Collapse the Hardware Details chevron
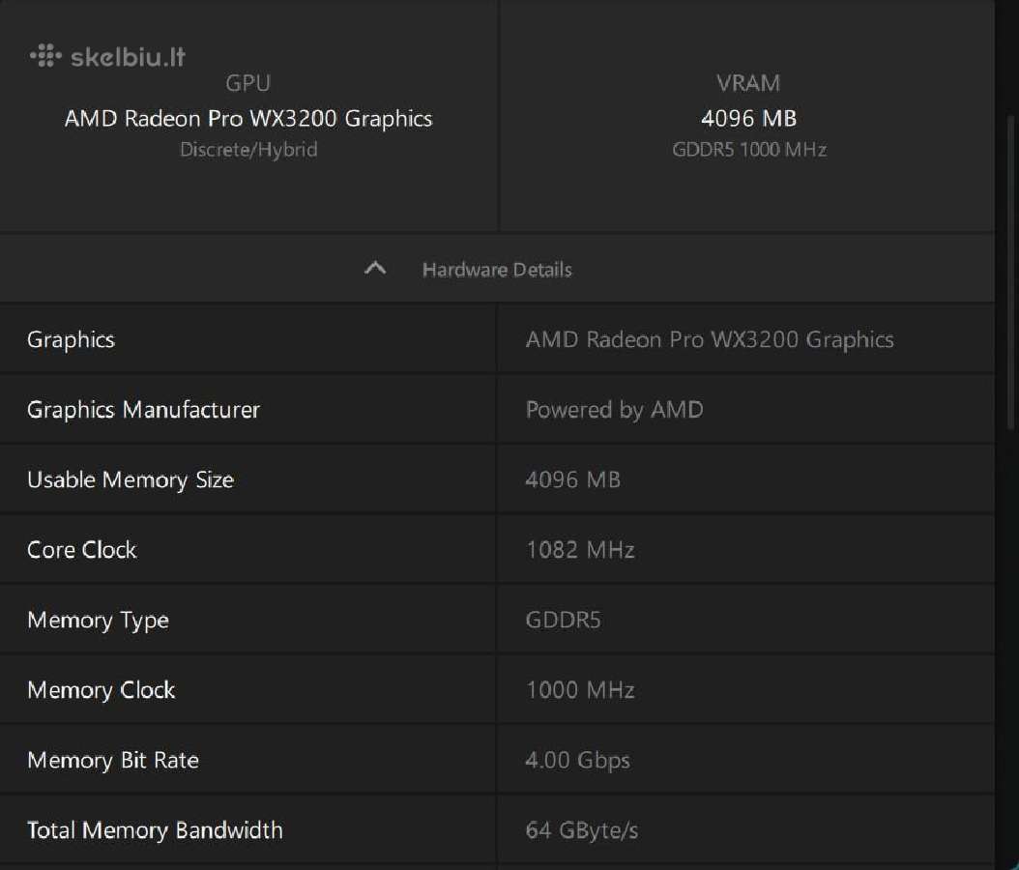The width and height of the screenshot is (1019, 870). tap(375, 269)
